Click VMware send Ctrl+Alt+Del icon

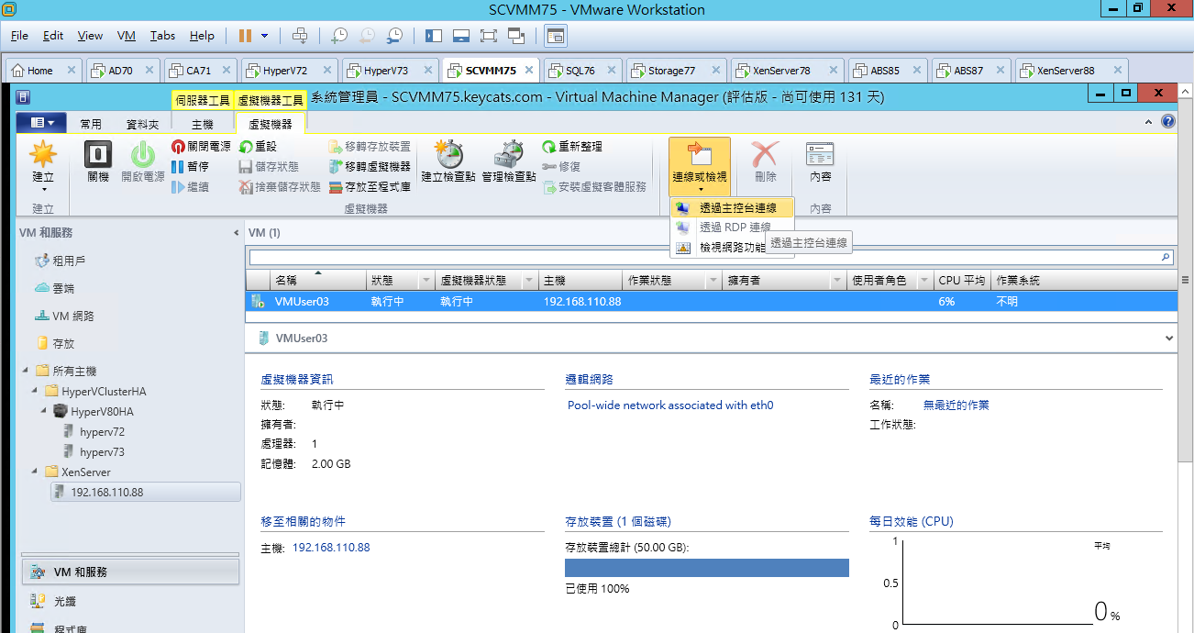click(x=299, y=36)
